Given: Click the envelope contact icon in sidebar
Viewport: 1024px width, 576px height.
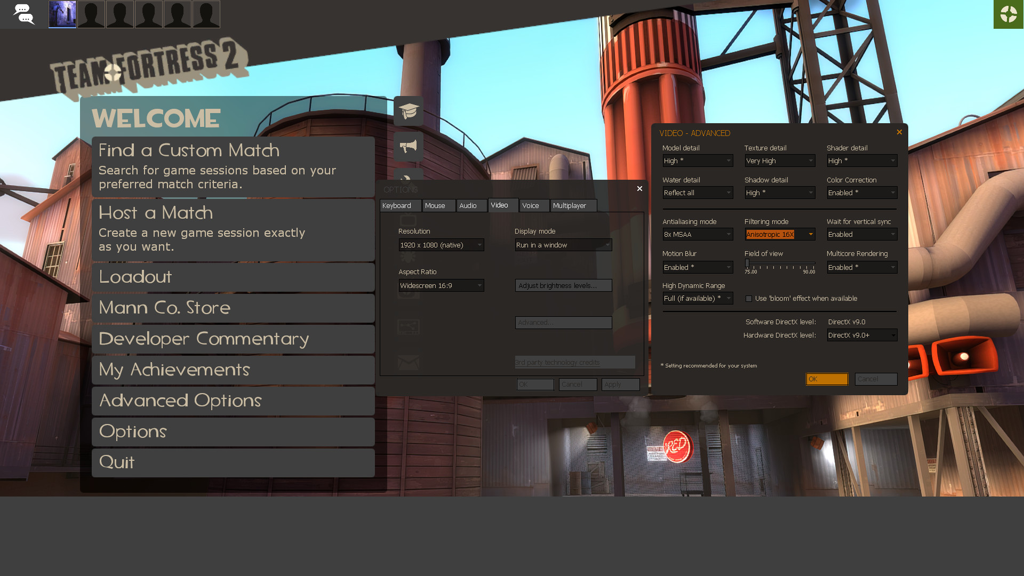Looking at the screenshot, I should pos(408,362).
